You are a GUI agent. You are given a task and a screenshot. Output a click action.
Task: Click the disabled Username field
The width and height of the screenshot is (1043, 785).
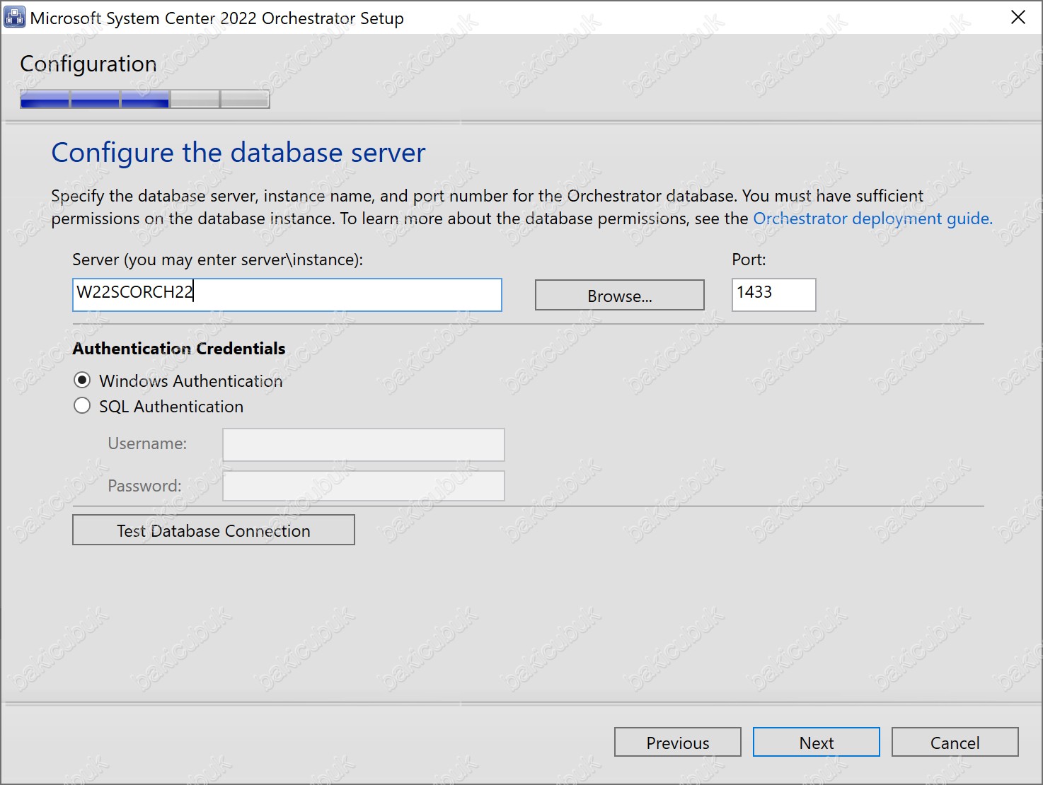click(x=364, y=445)
